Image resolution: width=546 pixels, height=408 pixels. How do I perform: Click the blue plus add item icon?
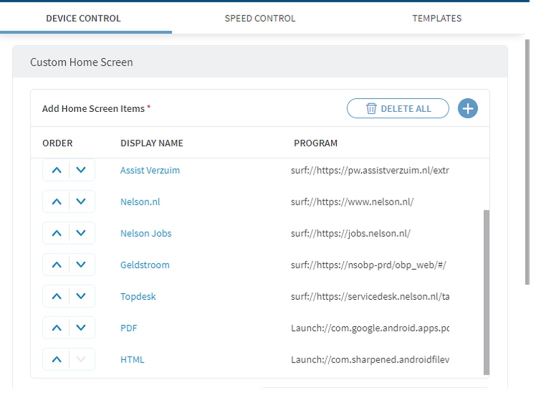[468, 108]
